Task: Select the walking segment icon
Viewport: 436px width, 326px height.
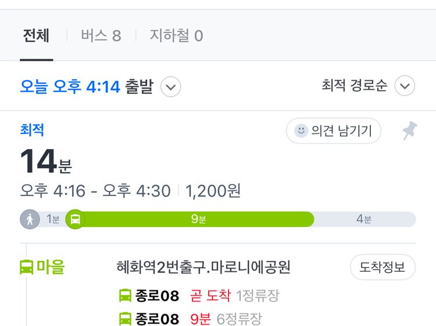Action: pos(30,219)
